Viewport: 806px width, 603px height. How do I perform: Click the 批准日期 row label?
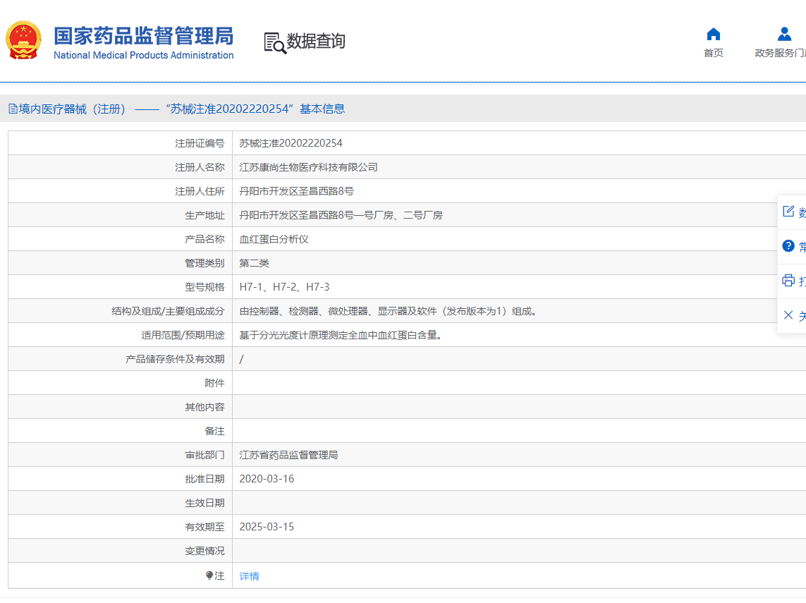coord(204,479)
